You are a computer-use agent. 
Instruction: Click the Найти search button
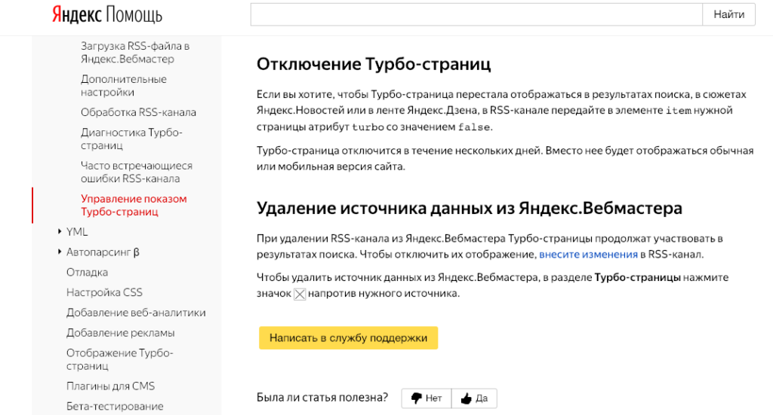[x=728, y=14]
